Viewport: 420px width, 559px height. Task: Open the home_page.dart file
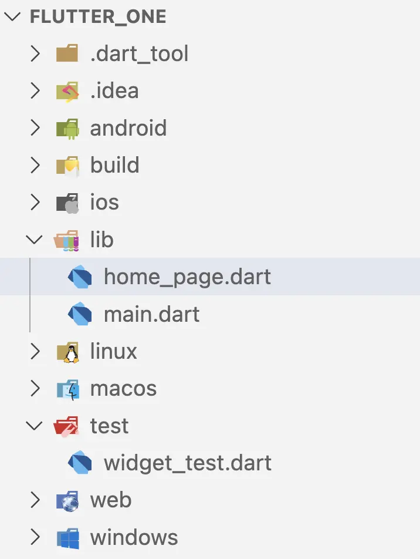click(x=187, y=277)
